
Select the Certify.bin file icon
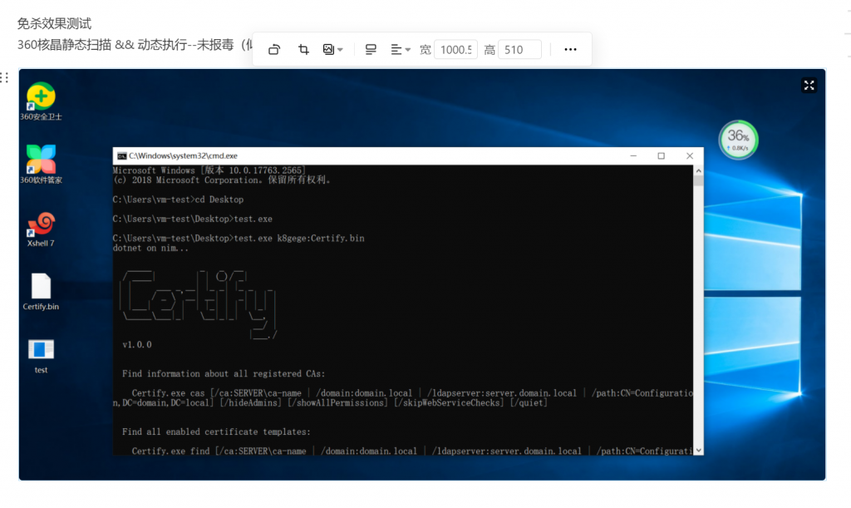(x=41, y=292)
